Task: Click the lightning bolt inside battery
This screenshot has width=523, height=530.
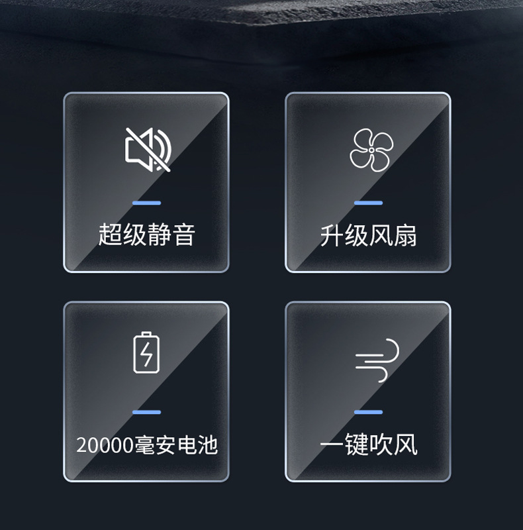Action: click(146, 354)
